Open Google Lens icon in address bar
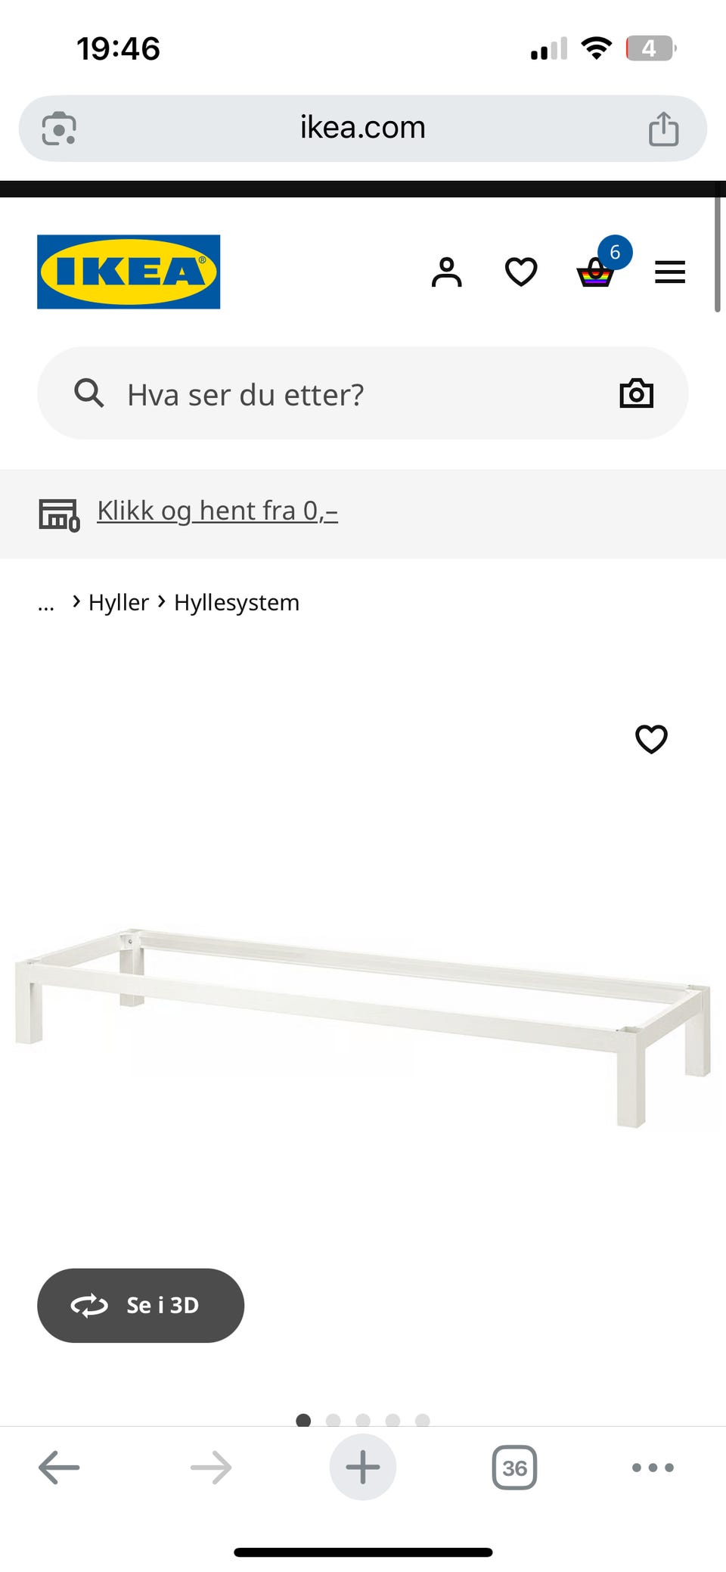Viewport: 726px width, 1572px height. coord(59,129)
